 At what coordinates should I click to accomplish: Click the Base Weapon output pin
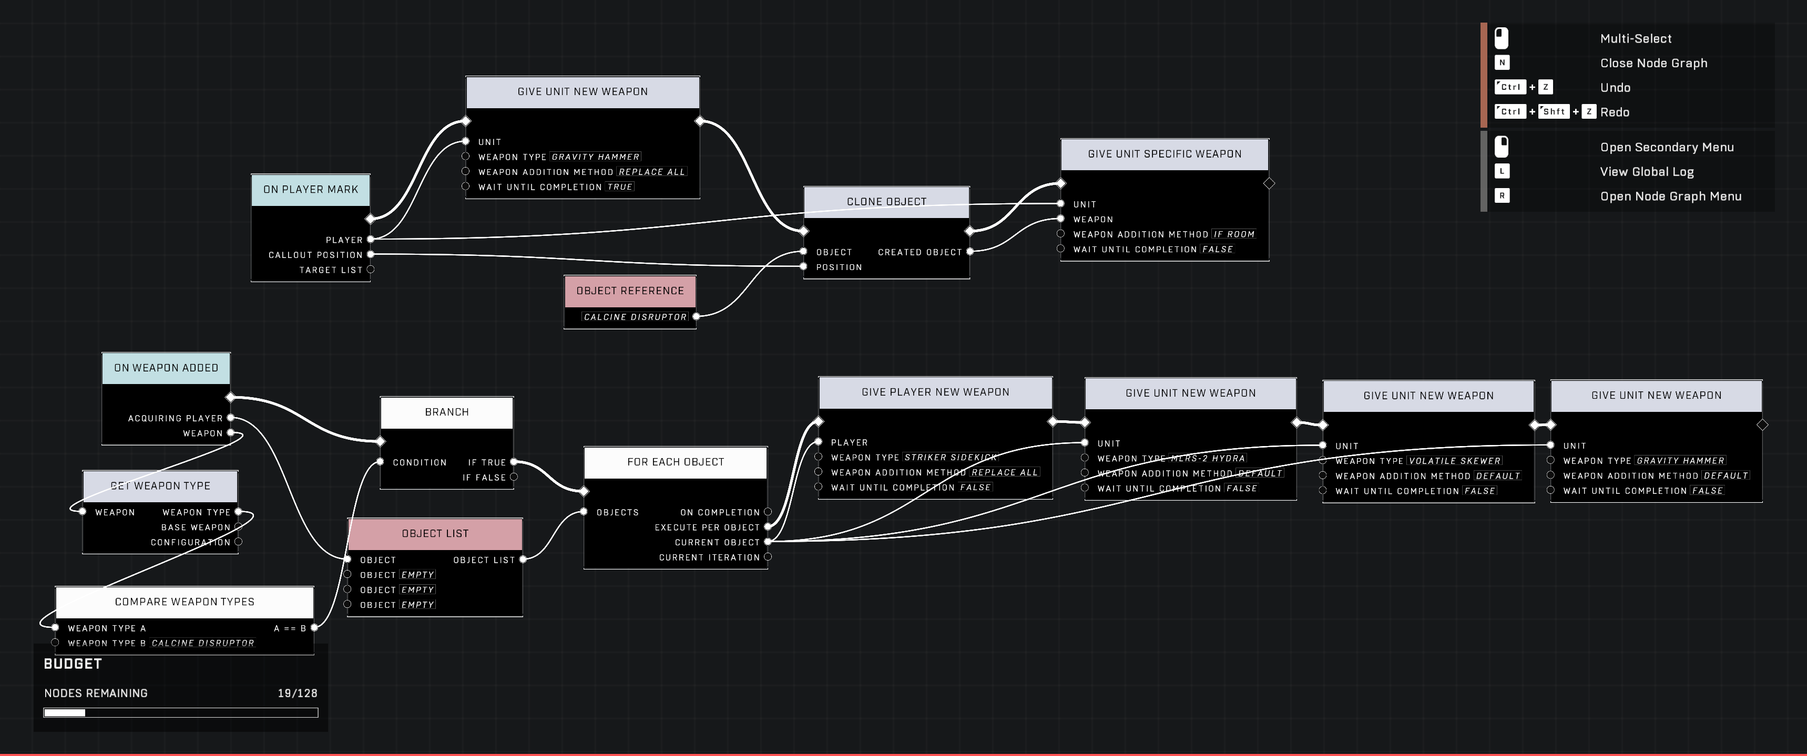point(239,527)
